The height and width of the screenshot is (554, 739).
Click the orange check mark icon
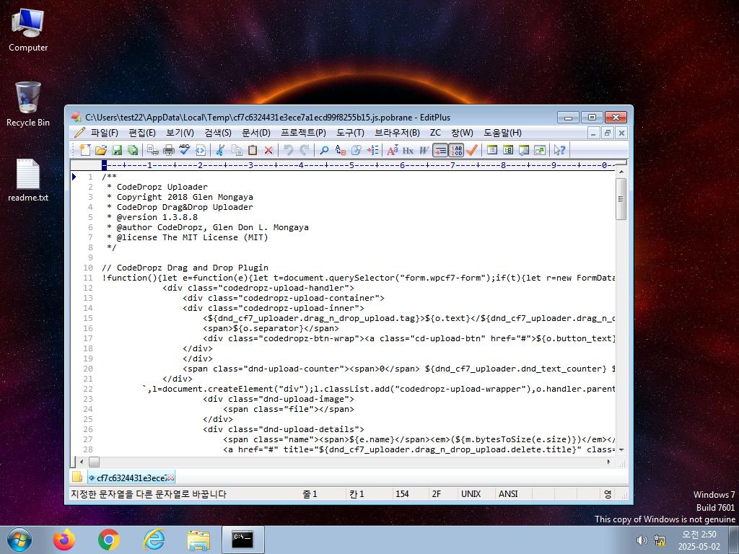click(x=472, y=150)
